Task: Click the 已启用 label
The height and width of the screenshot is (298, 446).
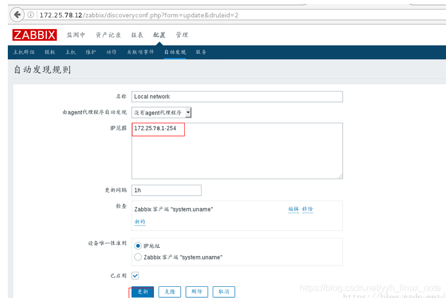Action: [x=118, y=276]
